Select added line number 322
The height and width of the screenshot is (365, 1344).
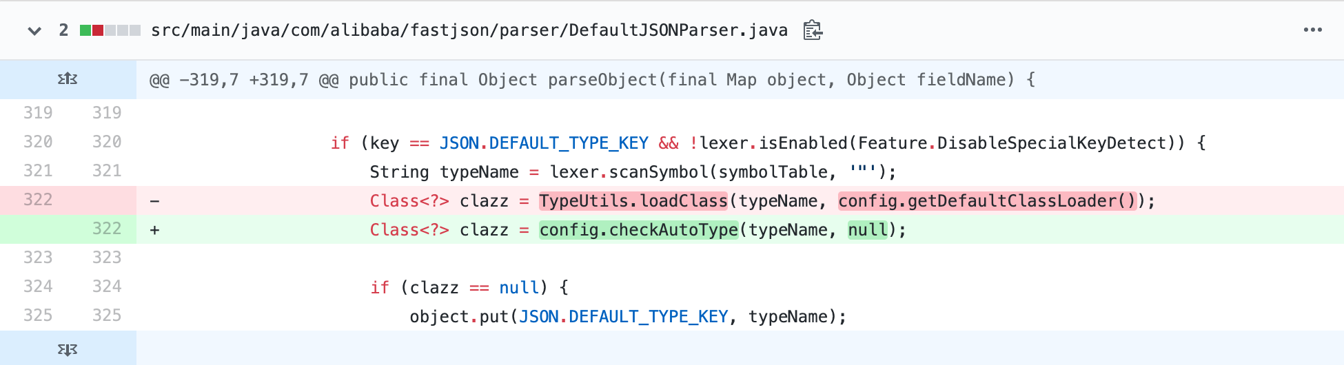point(107,229)
